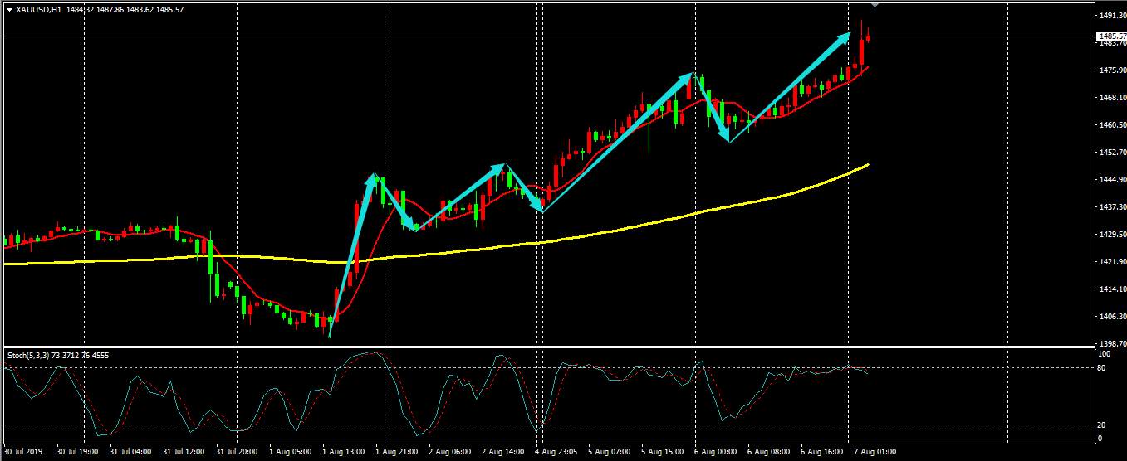This screenshot has width=1127, height=461.
Task: Click the 1 Aug 05:00 time label
Action: coord(291,453)
